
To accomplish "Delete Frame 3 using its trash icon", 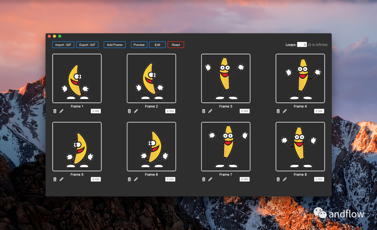I will pos(204,111).
